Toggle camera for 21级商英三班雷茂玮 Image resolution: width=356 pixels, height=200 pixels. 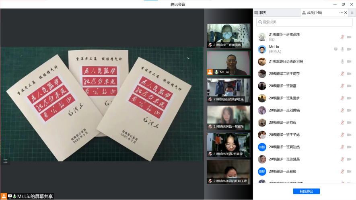(349, 37)
